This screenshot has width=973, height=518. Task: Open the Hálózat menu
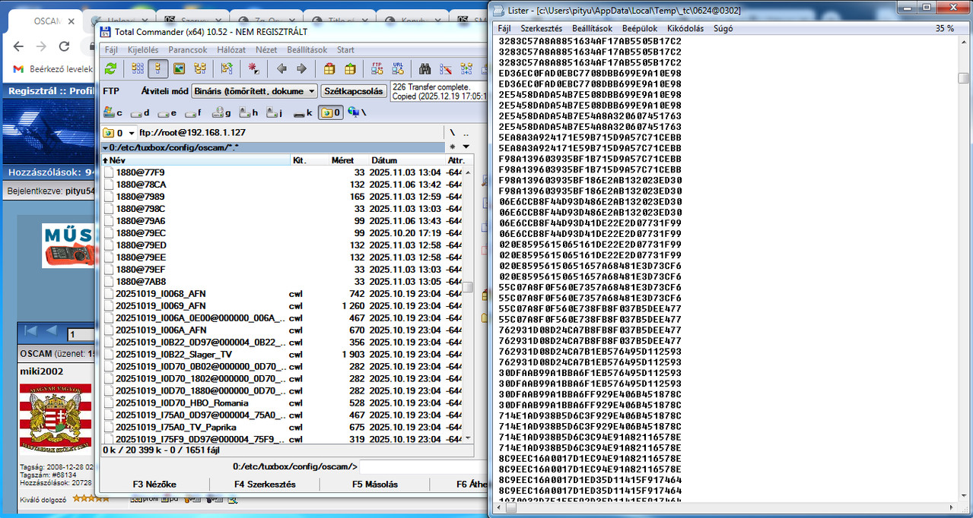tap(231, 50)
